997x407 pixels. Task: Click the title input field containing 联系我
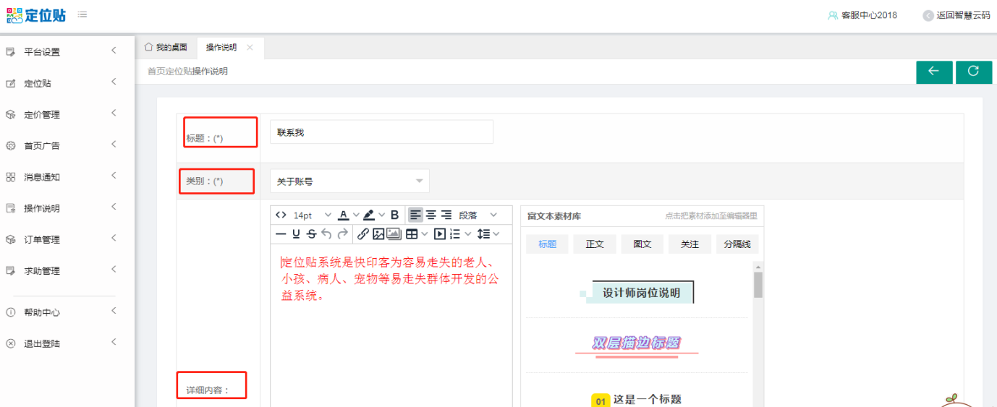[381, 132]
